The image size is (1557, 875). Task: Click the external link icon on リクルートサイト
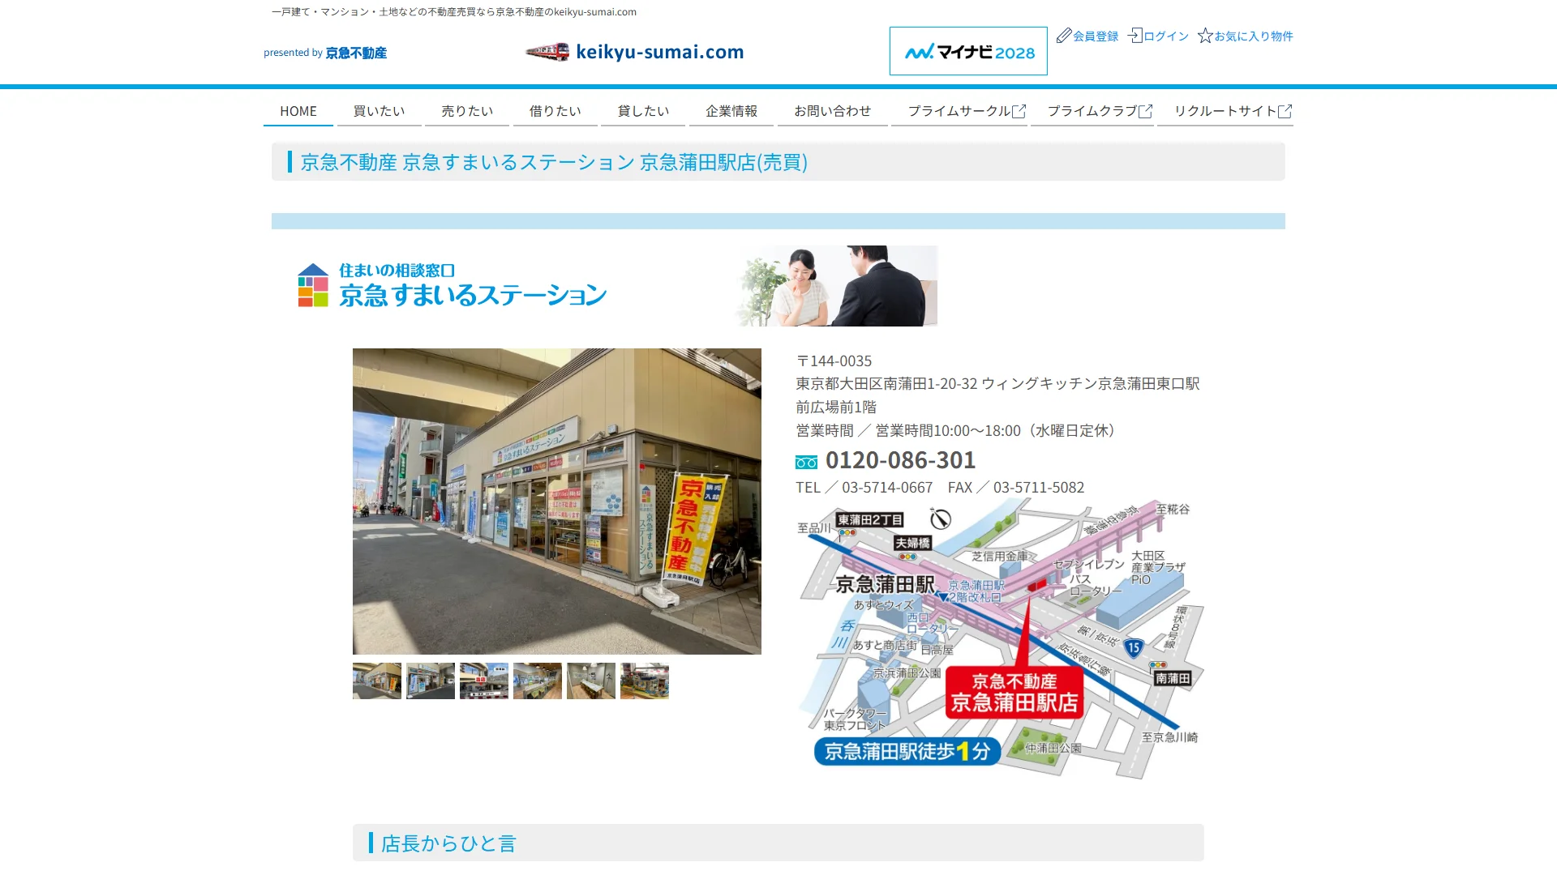(1285, 112)
